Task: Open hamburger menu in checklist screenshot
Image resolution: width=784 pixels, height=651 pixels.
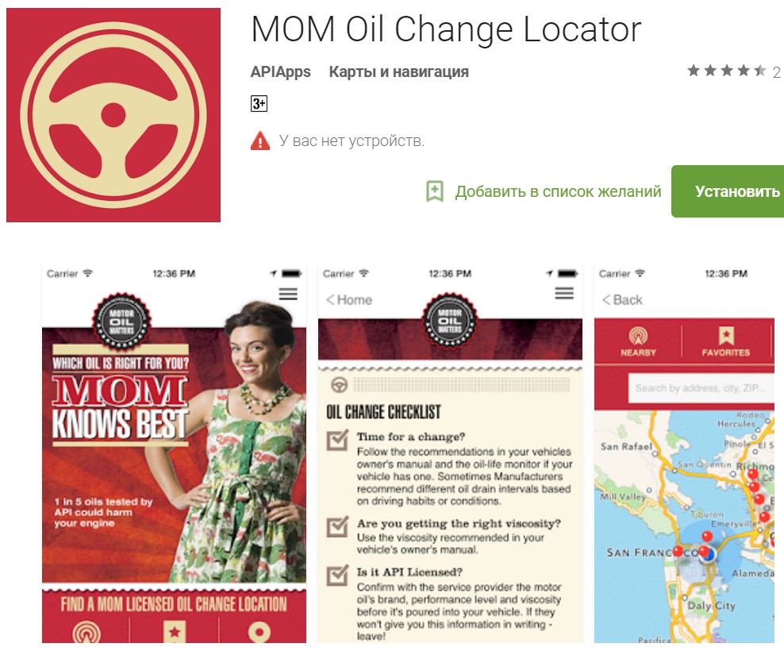Action: (564, 293)
